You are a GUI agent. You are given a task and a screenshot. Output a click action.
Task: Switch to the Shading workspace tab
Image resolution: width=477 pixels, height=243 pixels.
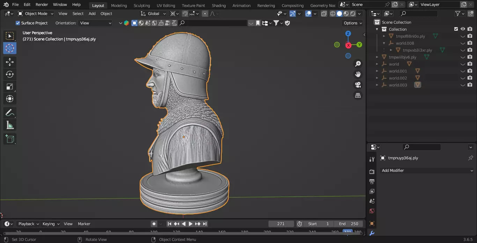point(219,6)
